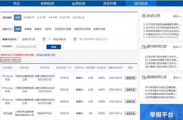Filter project term 12个月以上
This screenshot has height=120, width=183.
point(79,18)
